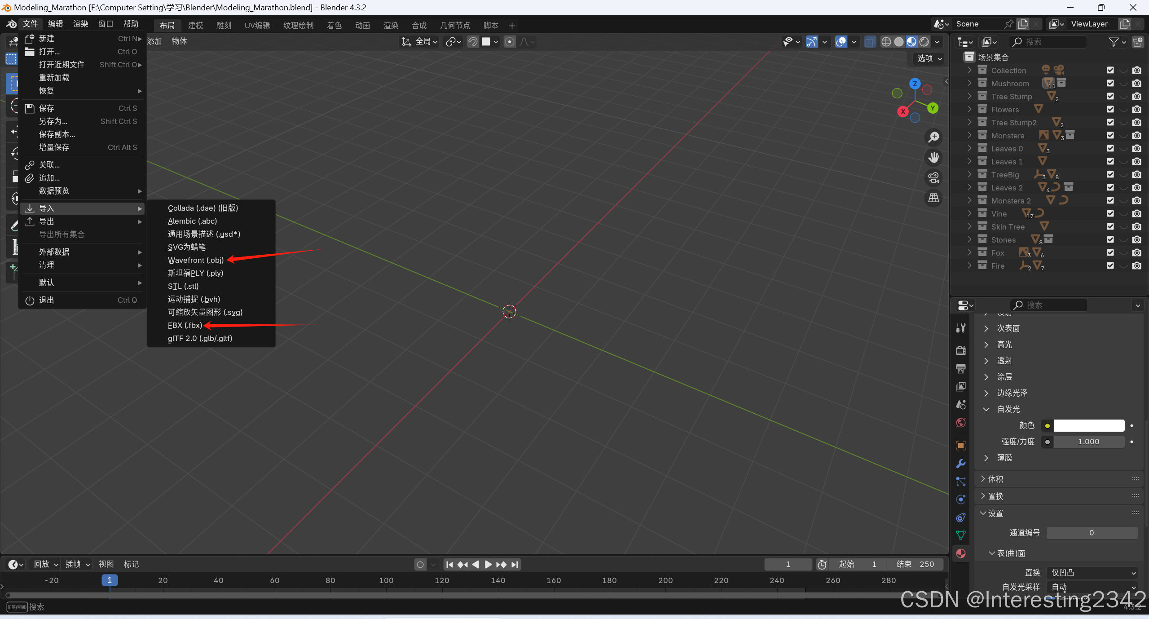Switch perspective/orthographic grid icon
Screen dimensions: 1149x619
pyautogui.click(x=933, y=198)
